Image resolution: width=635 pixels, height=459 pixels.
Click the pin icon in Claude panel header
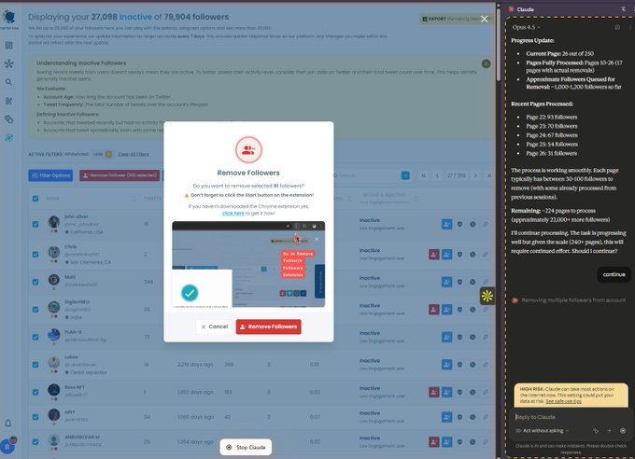pyautogui.click(x=623, y=9)
